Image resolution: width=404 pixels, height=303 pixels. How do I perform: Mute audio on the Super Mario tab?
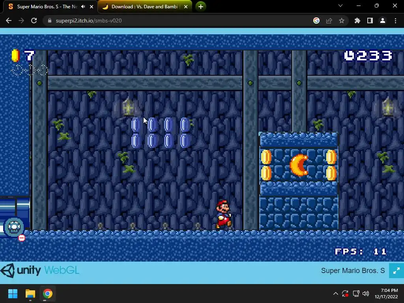pyautogui.click(x=83, y=7)
